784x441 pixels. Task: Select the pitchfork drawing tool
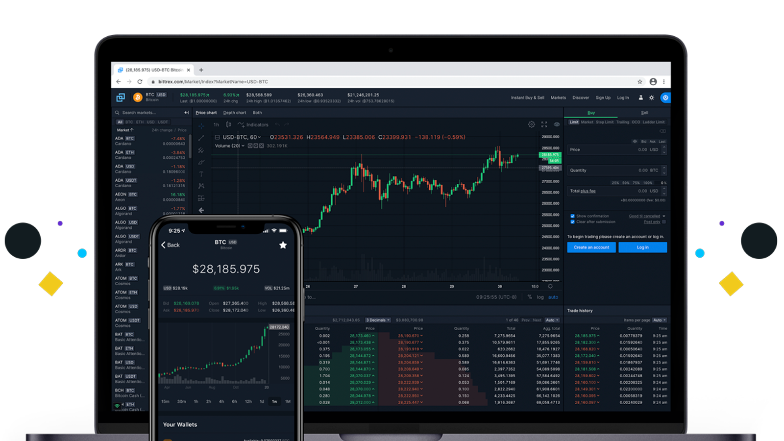point(201,150)
